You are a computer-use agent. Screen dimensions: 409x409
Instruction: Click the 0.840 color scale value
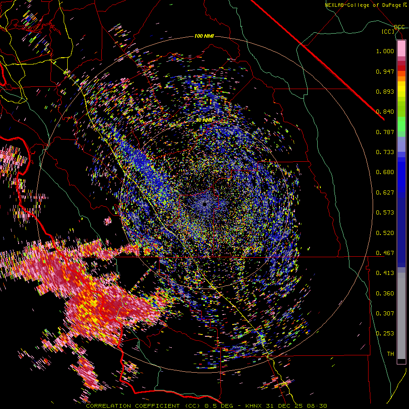click(385, 112)
